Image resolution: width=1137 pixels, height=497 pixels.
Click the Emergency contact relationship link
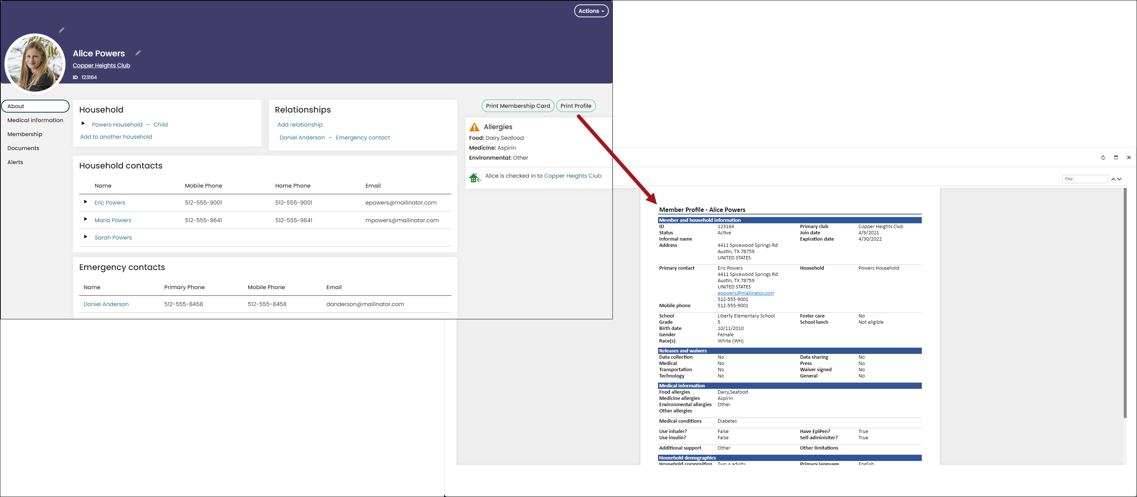pyautogui.click(x=363, y=138)
